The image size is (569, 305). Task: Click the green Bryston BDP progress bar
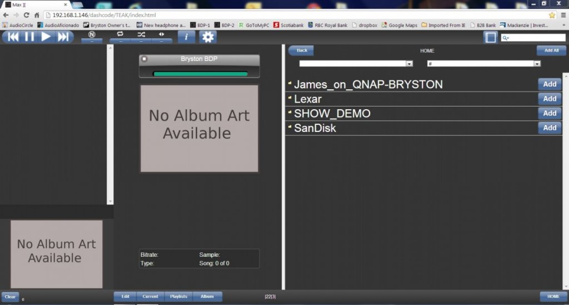200,73
